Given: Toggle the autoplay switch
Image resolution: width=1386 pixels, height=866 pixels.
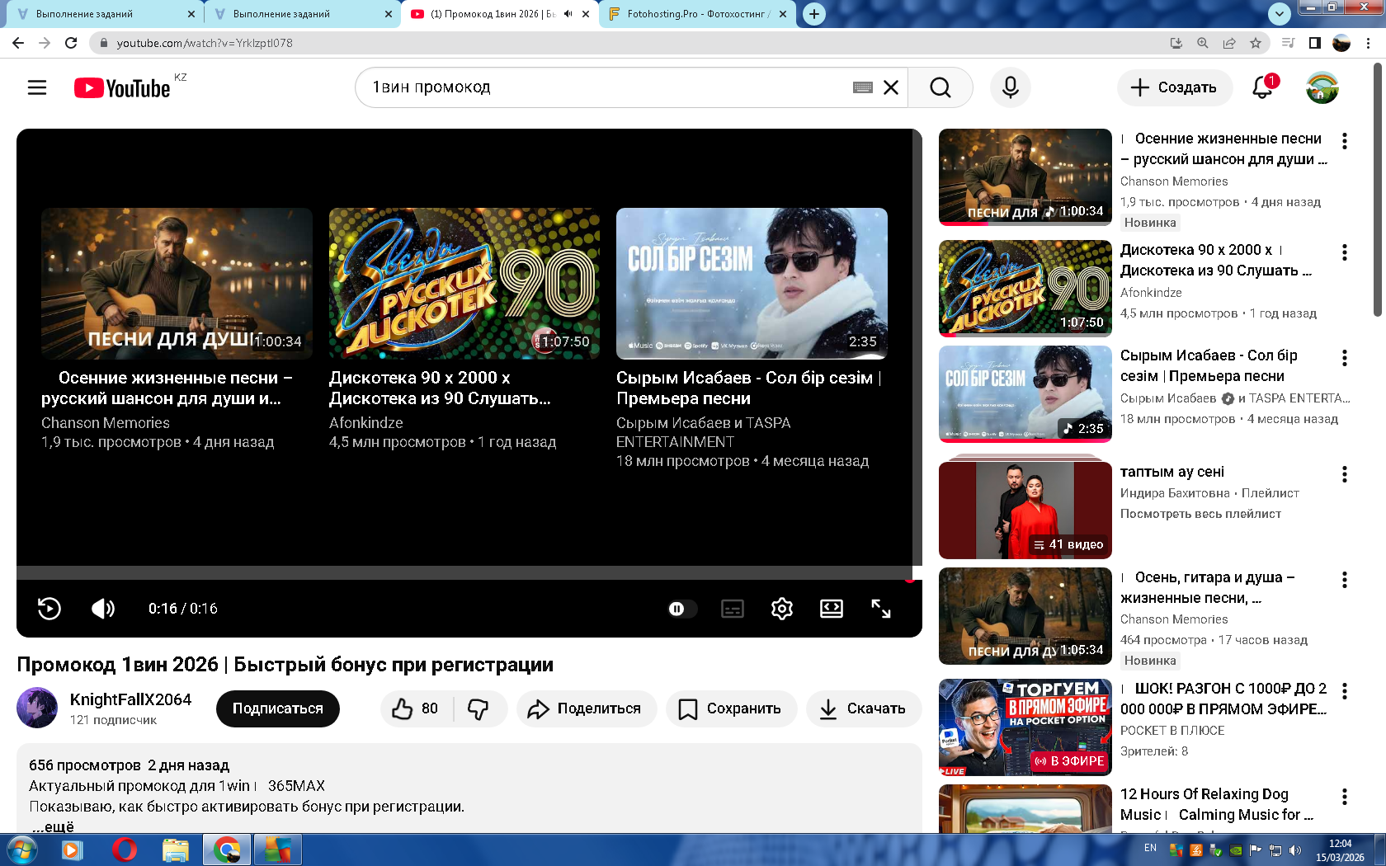Looking at the screenshot, I should tap(681, 609).
